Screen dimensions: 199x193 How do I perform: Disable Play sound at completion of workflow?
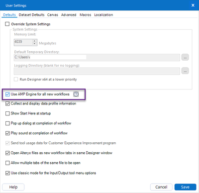click(x=7, y=133)
